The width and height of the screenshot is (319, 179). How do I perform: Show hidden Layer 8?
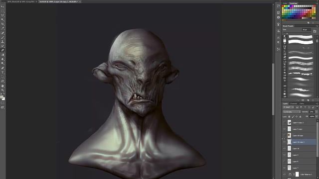click(285, 162)
